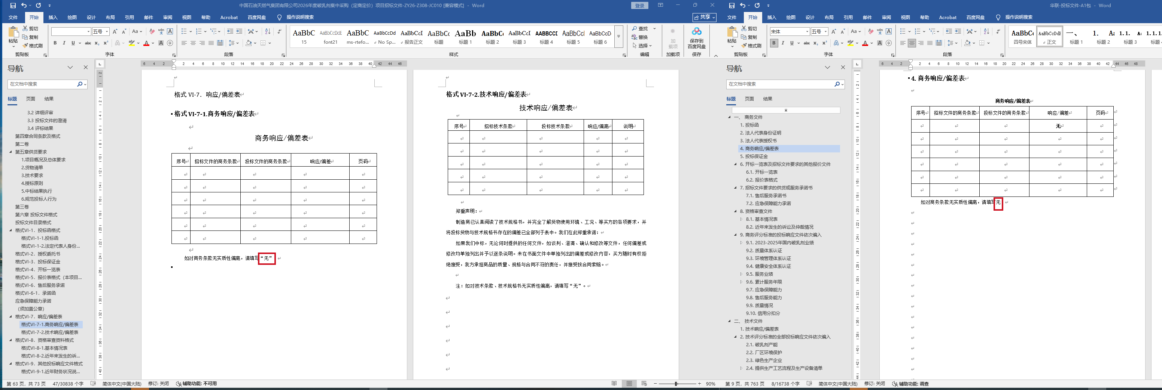Open the 布局 tab in the right Word window
The image size is (1162, 390).
829,18
